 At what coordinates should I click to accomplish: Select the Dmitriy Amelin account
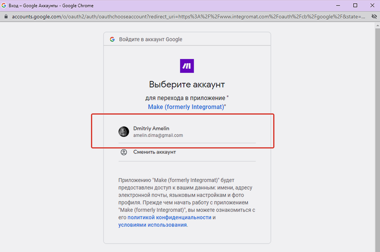(x=187, y=132)
